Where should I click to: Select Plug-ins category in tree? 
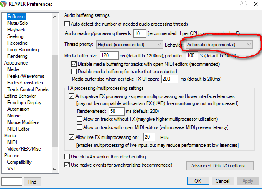(x=12, y=156)
